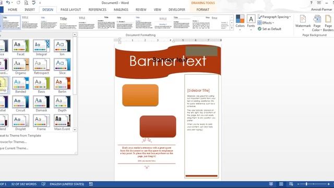Screen dimensions: 334x188
Task: Apply the Ion theme
Action: [x=62, y=48]
